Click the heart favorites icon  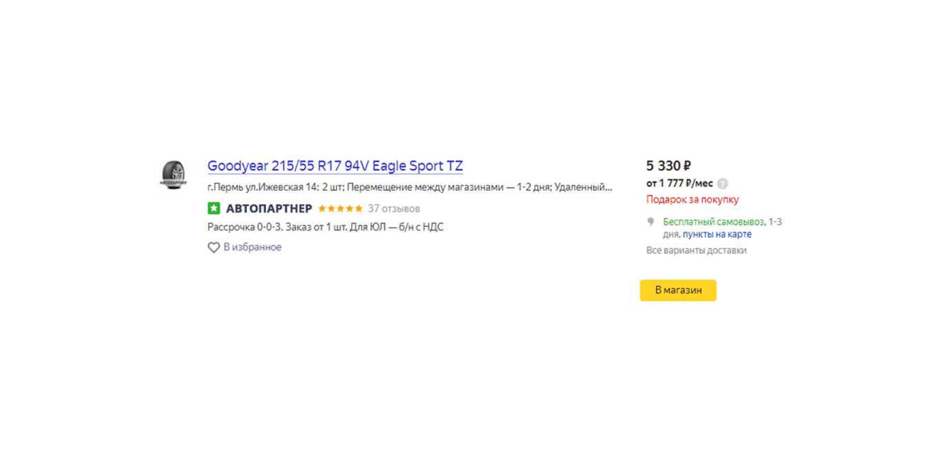(x=214, y=248)
